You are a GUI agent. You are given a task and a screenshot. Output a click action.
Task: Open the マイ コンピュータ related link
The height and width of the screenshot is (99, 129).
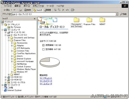click(x=46, y=84)
